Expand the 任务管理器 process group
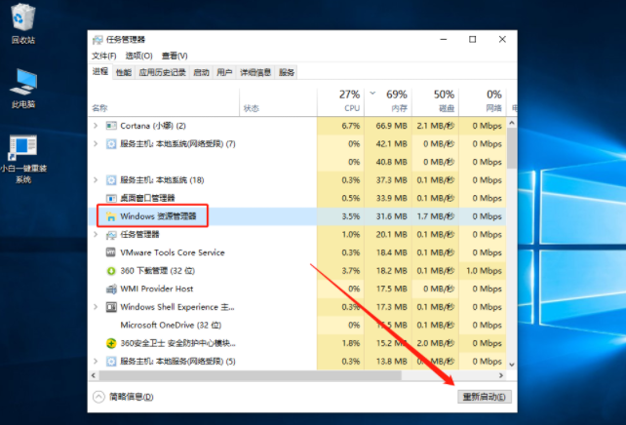This screenshot has width=626, height=425. coord(96,234)
